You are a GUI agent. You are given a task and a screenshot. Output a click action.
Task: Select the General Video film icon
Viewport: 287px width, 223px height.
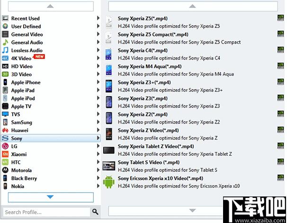coord(5,34)
